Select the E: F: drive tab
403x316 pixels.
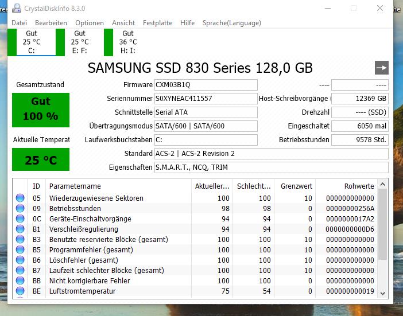point(80,42)
